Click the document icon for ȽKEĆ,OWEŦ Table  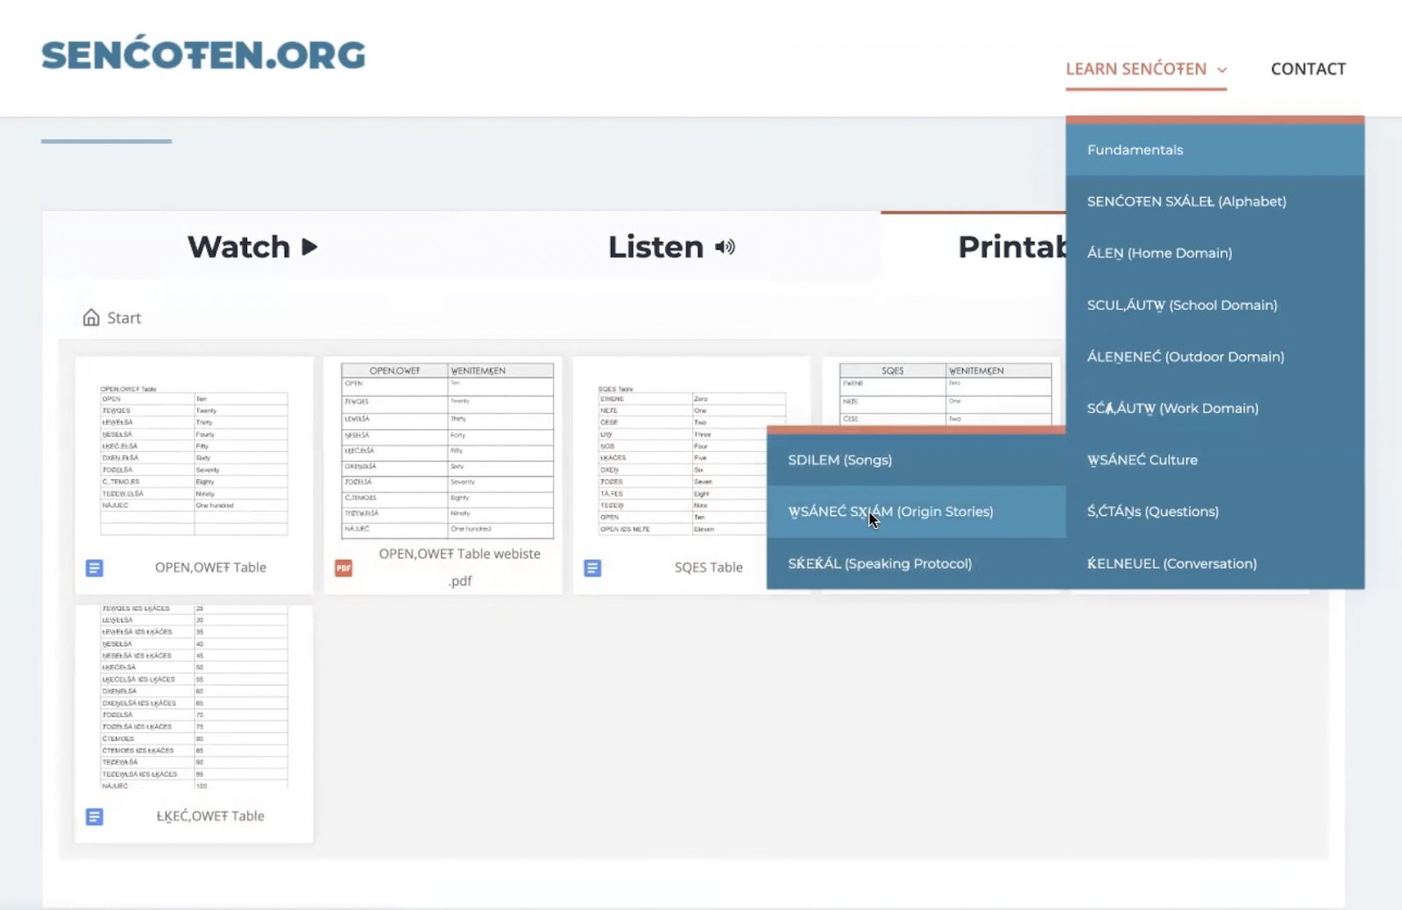pos(95,816)
